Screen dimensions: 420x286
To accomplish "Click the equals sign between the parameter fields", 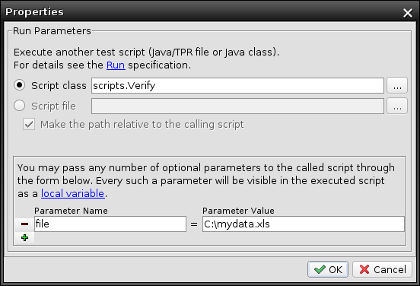I will pos(194,224).
